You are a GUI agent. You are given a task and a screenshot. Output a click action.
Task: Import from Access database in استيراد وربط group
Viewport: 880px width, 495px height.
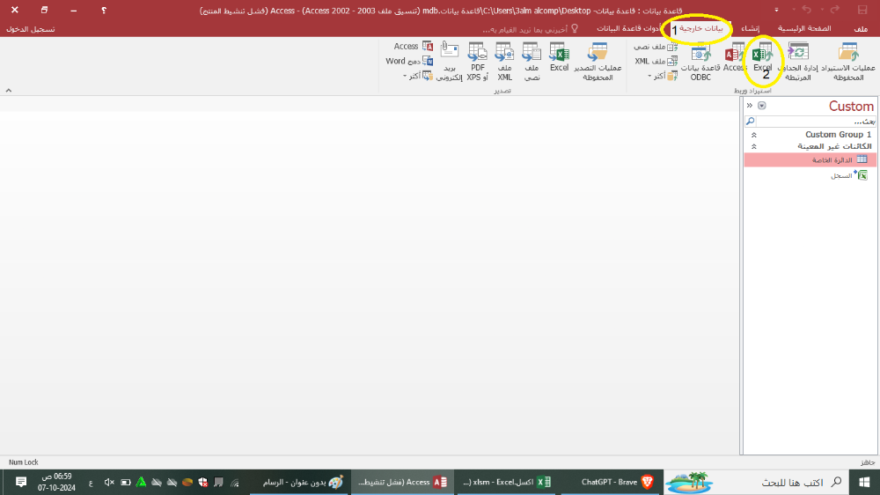(734, 57)
